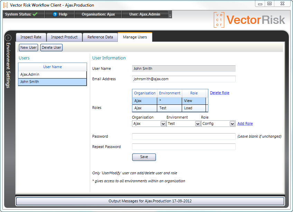Screen dimensions: 293x212
Task: Click the VectorRisk logo
Action: (249, 20)
